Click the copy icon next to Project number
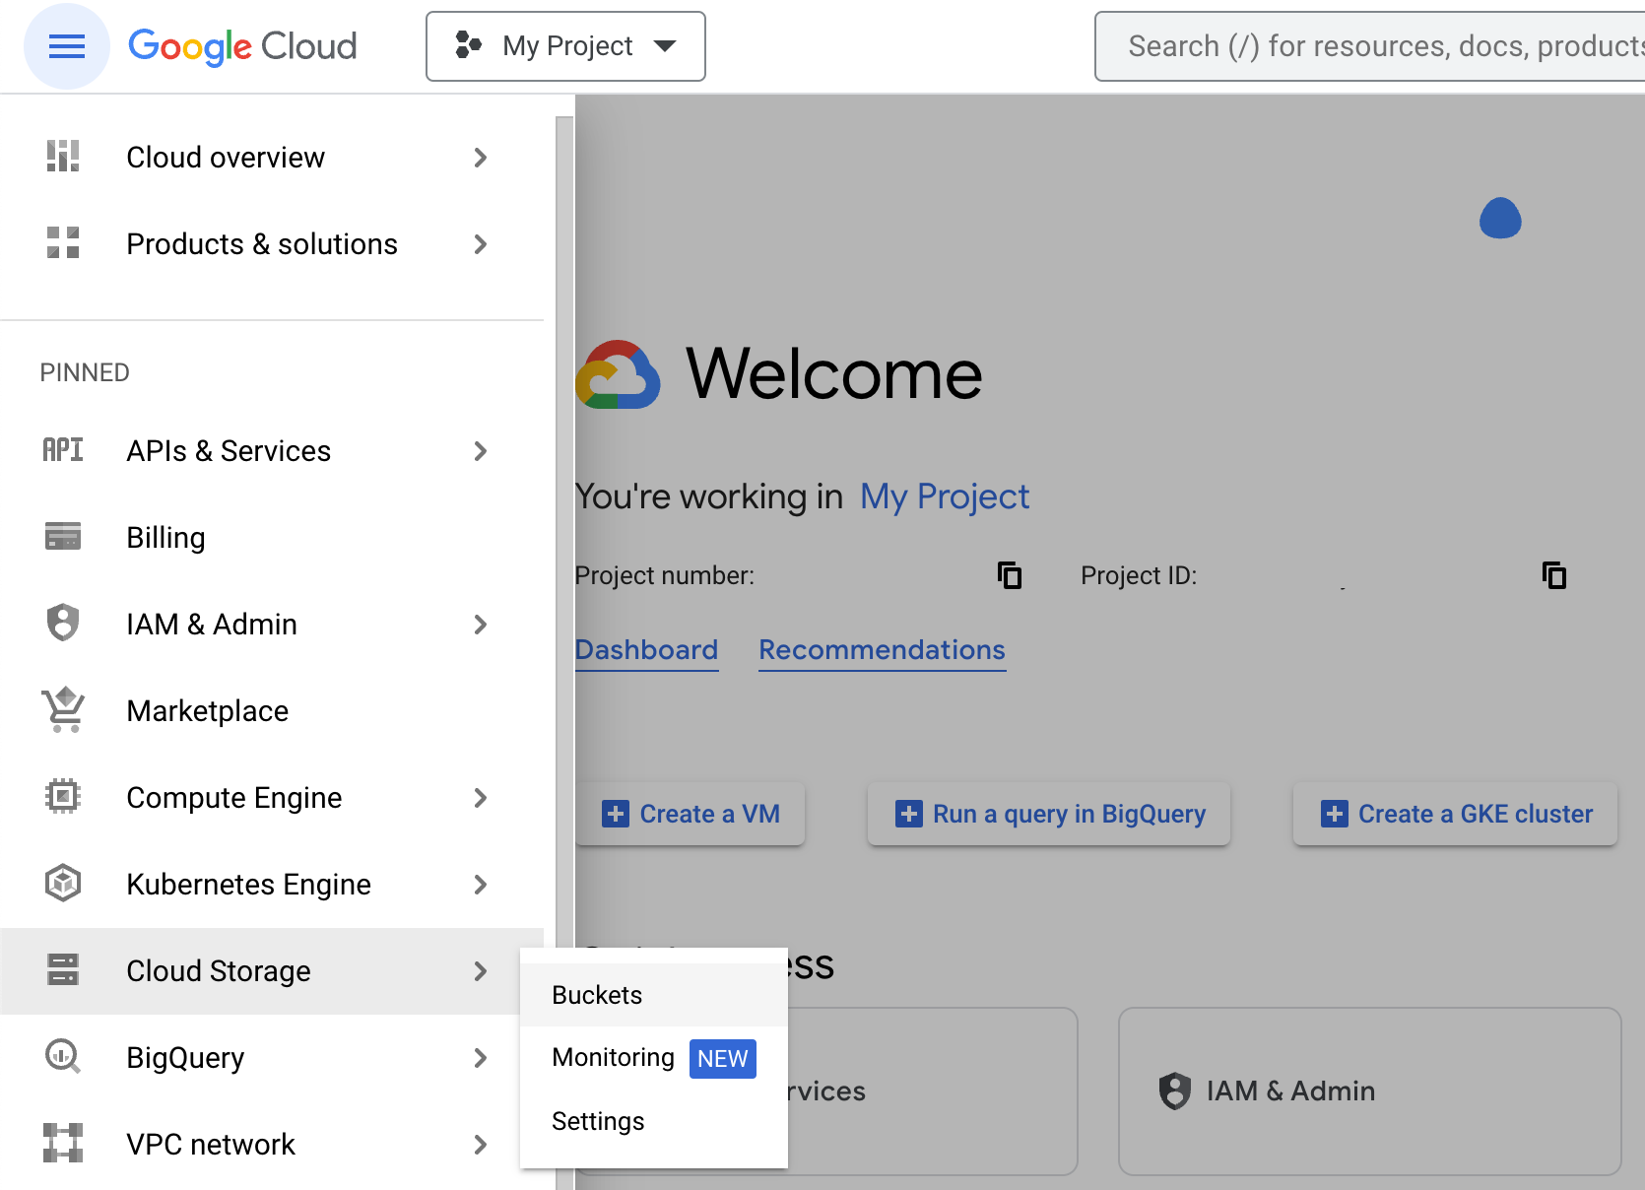1645x1190 pixels. [1010, 575]
